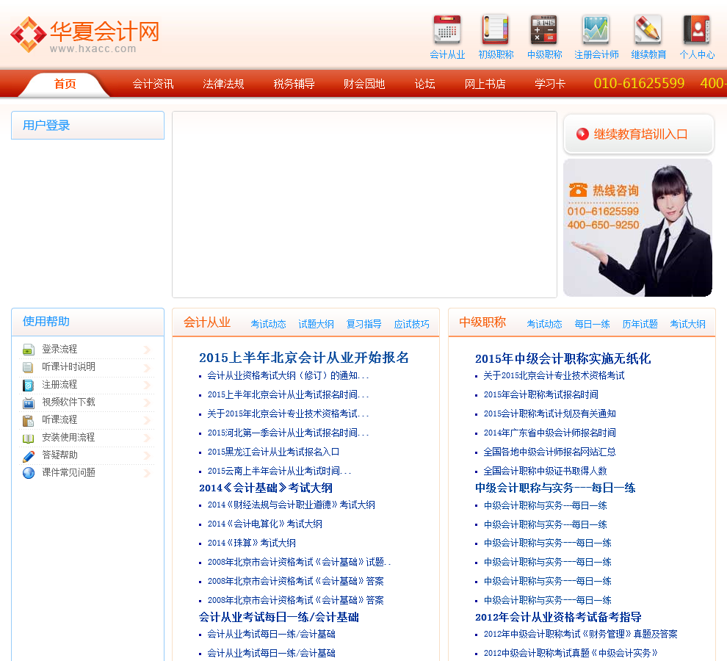
Task: Click the hotline consultant banner image
Action: click(x=637, y=228)
